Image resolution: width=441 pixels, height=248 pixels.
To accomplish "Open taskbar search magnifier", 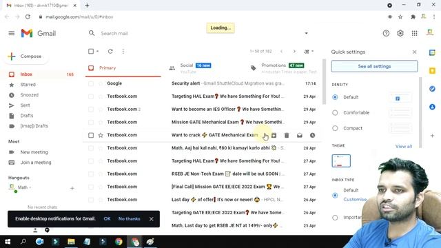I will [x=23, y=242].
